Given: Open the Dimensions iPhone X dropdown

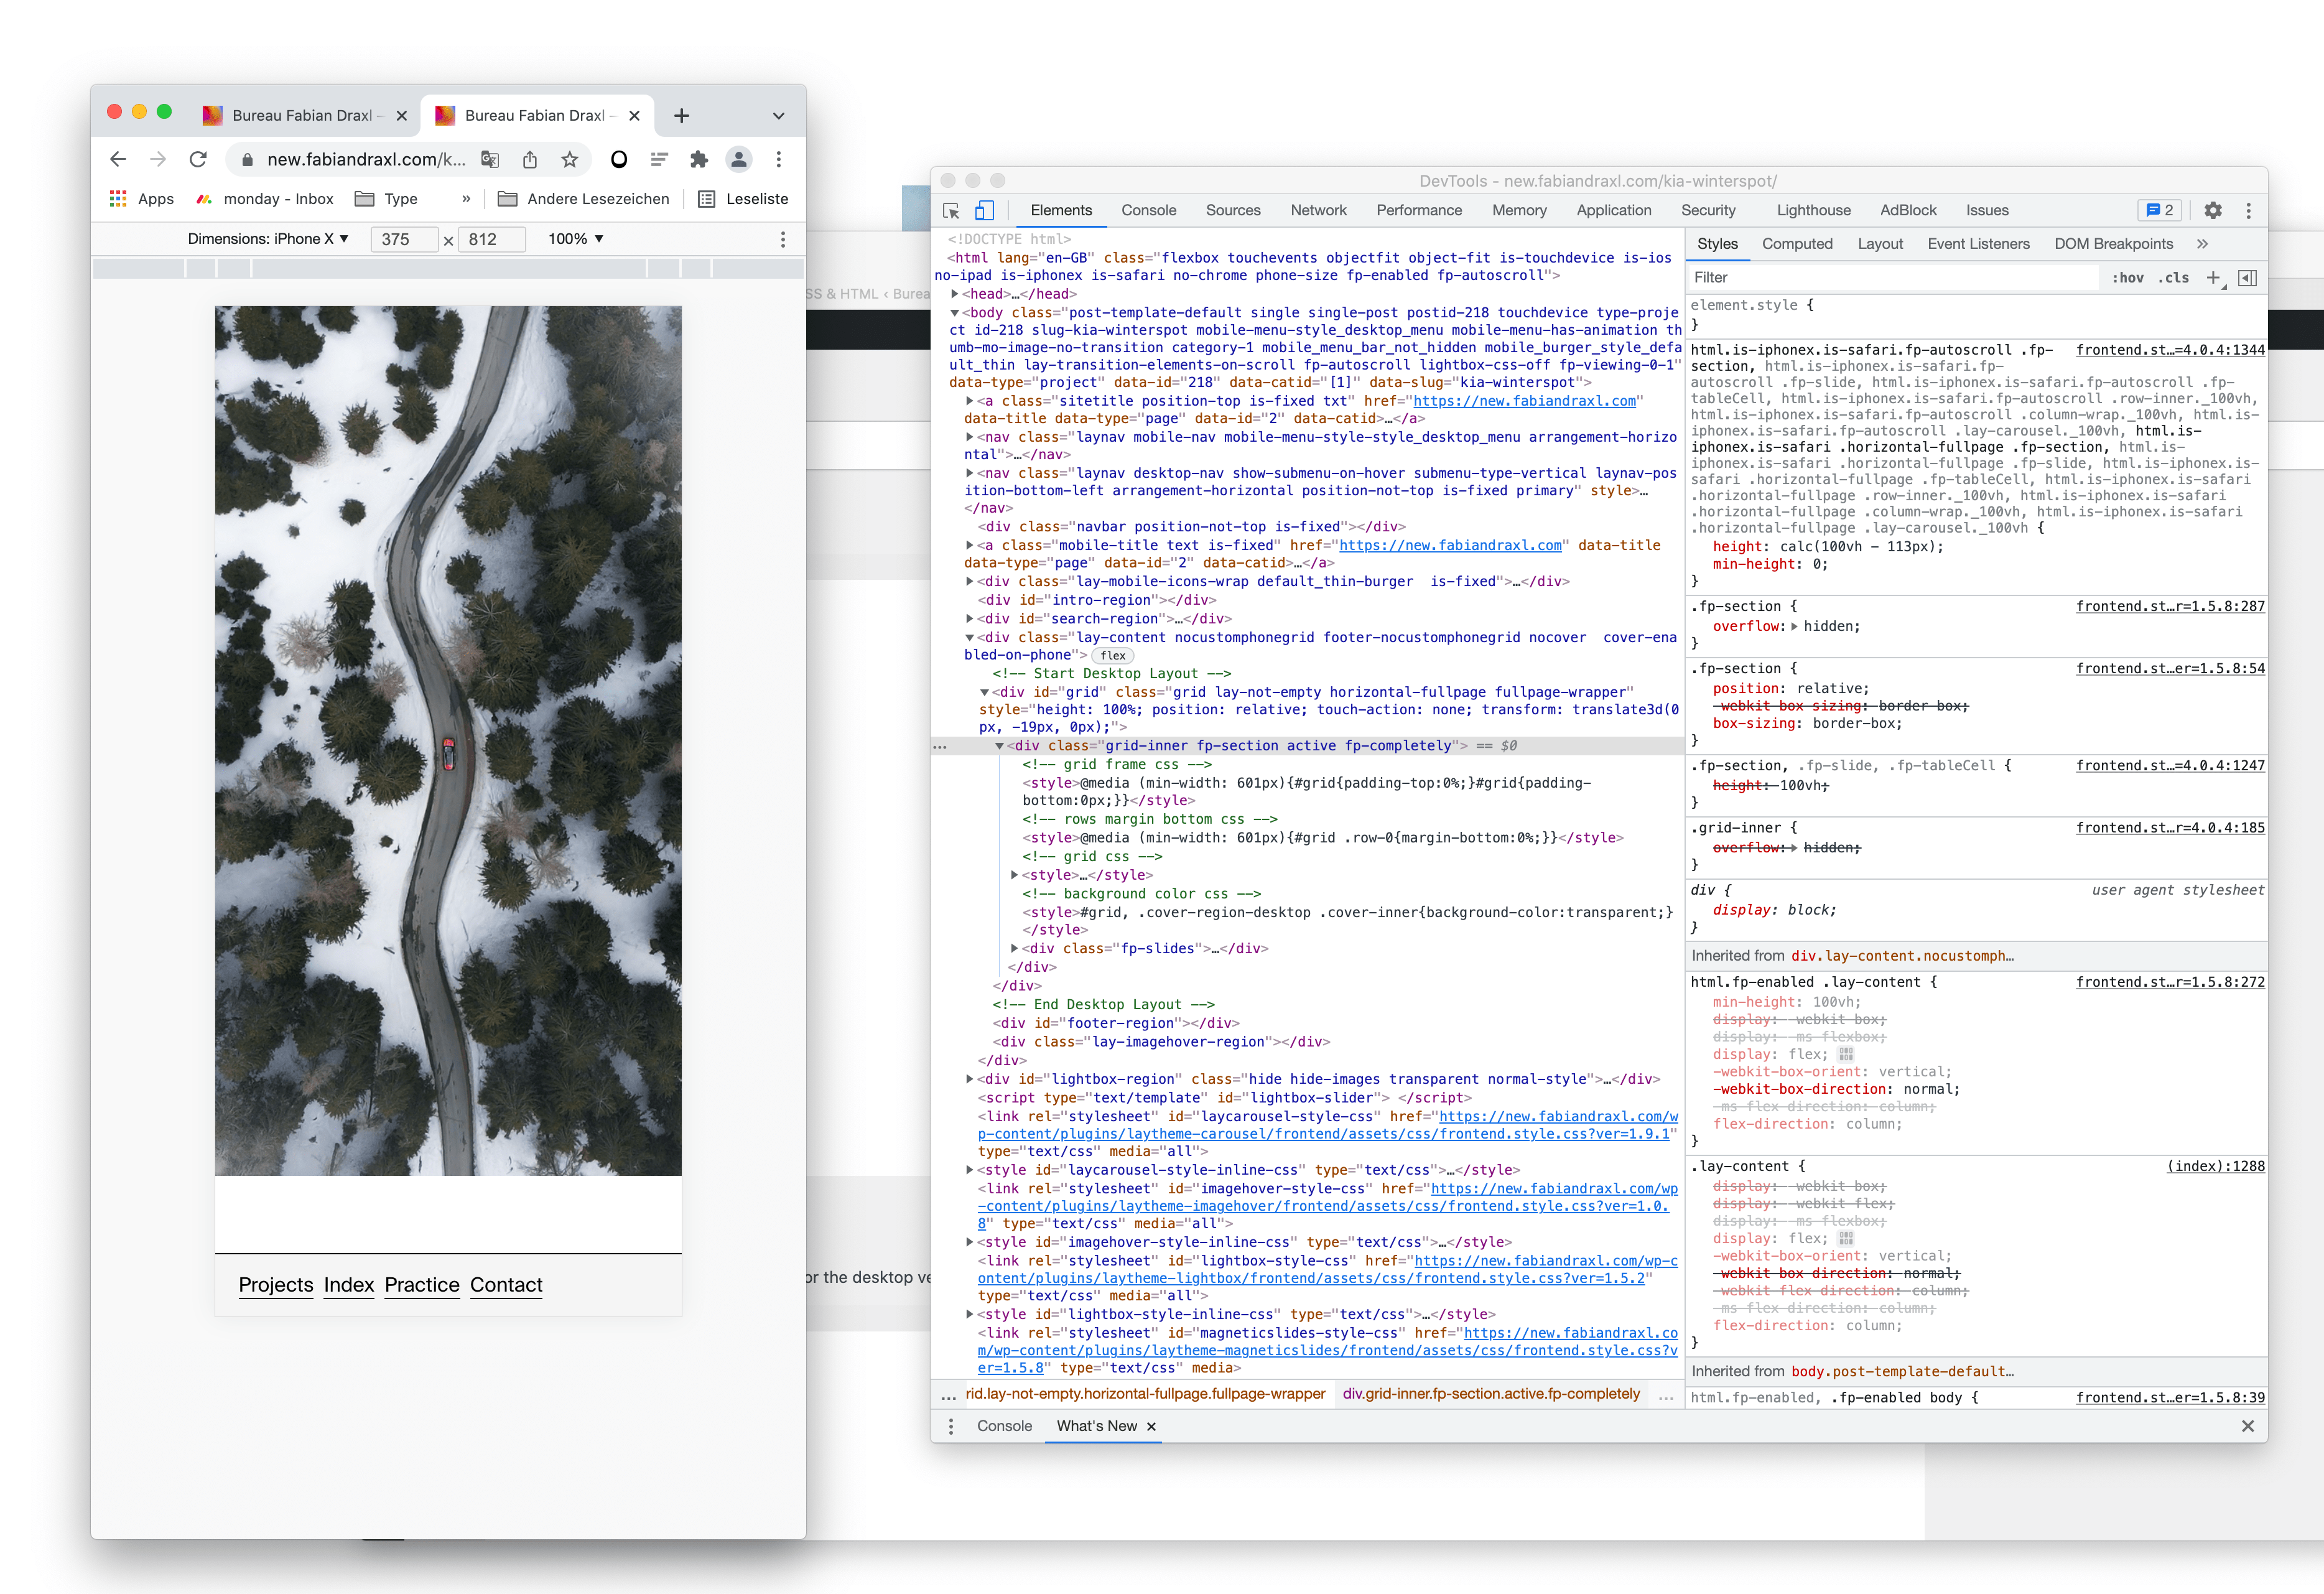Looking at the screenshot, I should click(268, 239).
